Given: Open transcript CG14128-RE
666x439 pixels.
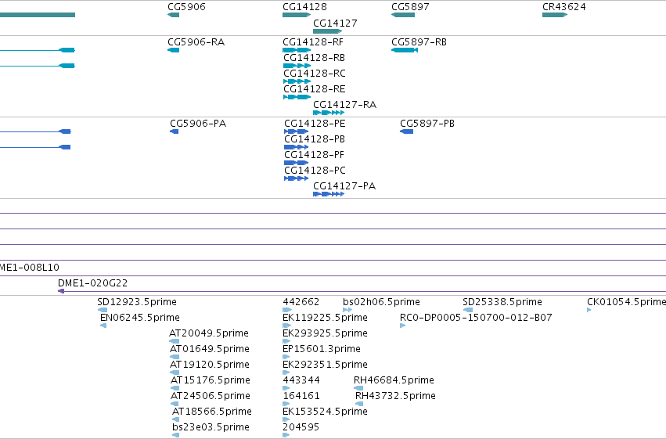Looking at the screenshot, I should pos(315,89).
